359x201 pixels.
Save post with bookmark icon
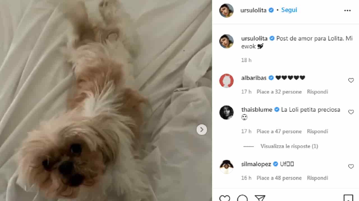pos(348,198)
